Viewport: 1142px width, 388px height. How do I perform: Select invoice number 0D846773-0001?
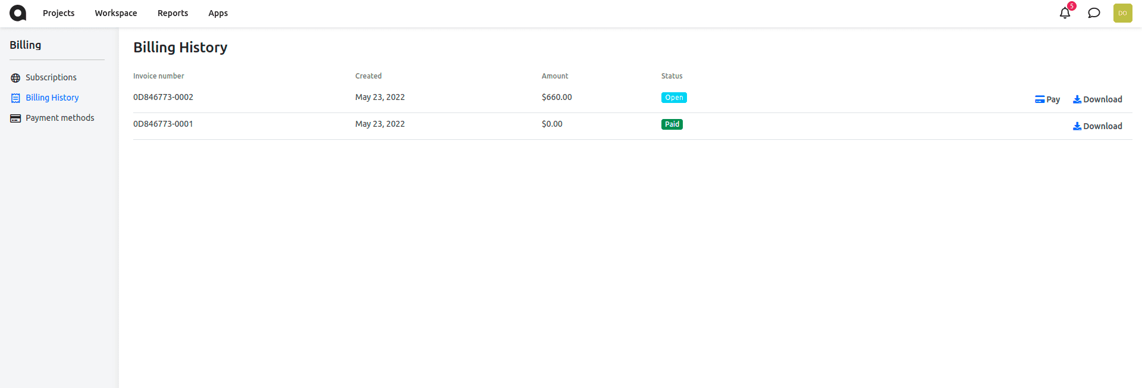pos(163,124)
